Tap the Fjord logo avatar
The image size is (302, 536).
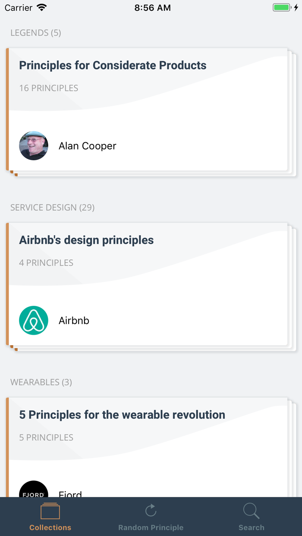(33, 491)
